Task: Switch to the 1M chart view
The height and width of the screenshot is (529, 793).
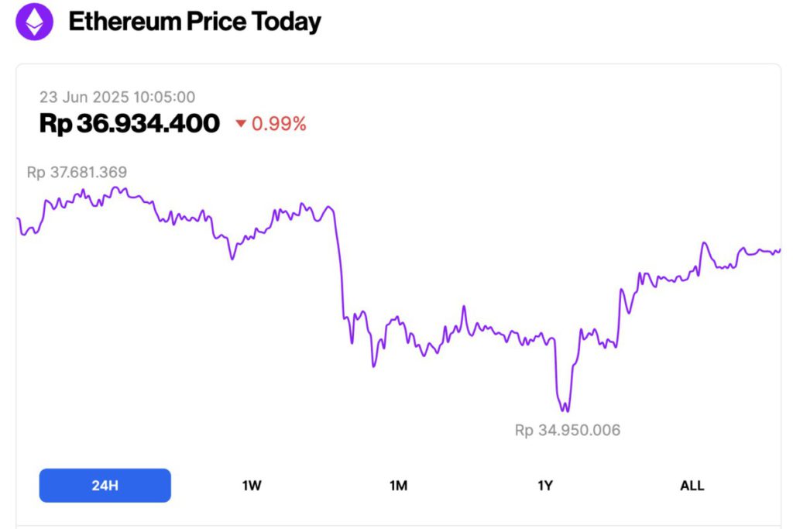Action: (397, 486)
